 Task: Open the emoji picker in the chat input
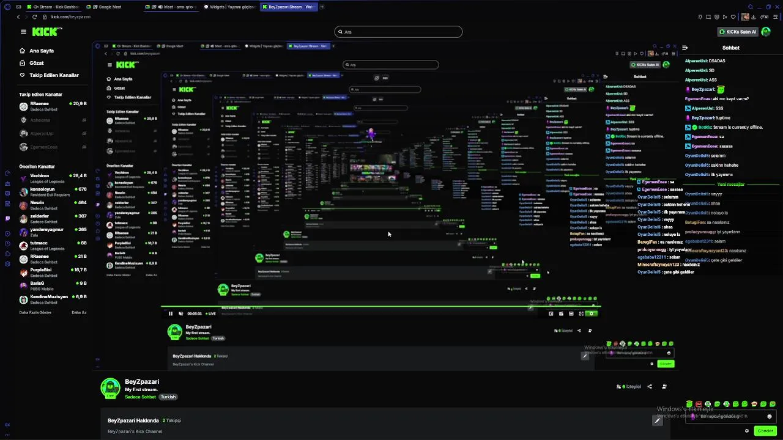click(770, 416)
